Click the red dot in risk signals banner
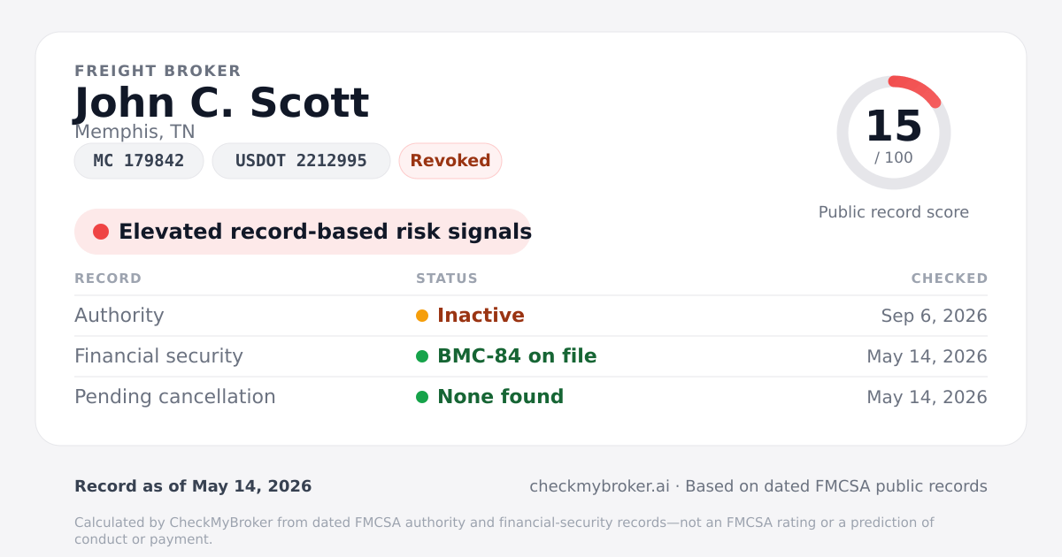 click(101, 232)
